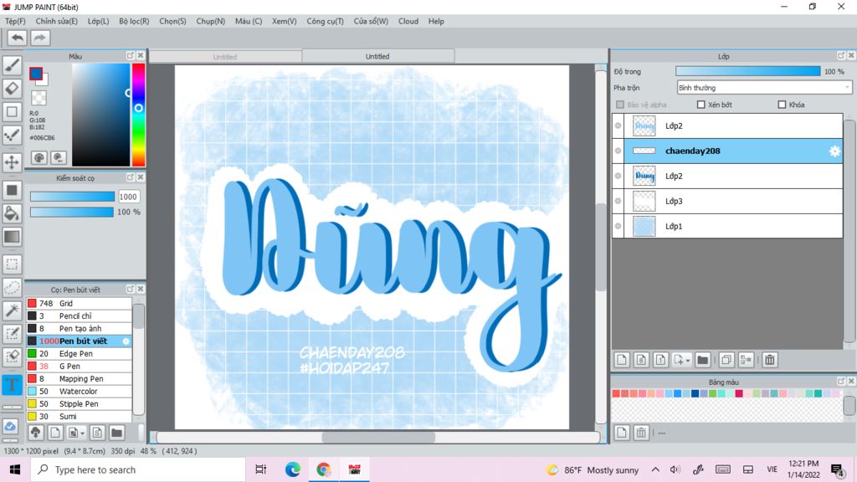Image resolution: width=857 pixels, height=482 pixels.
Task: Open the Cloud menu
Action: pyautogui.click(x=408, y=21)
